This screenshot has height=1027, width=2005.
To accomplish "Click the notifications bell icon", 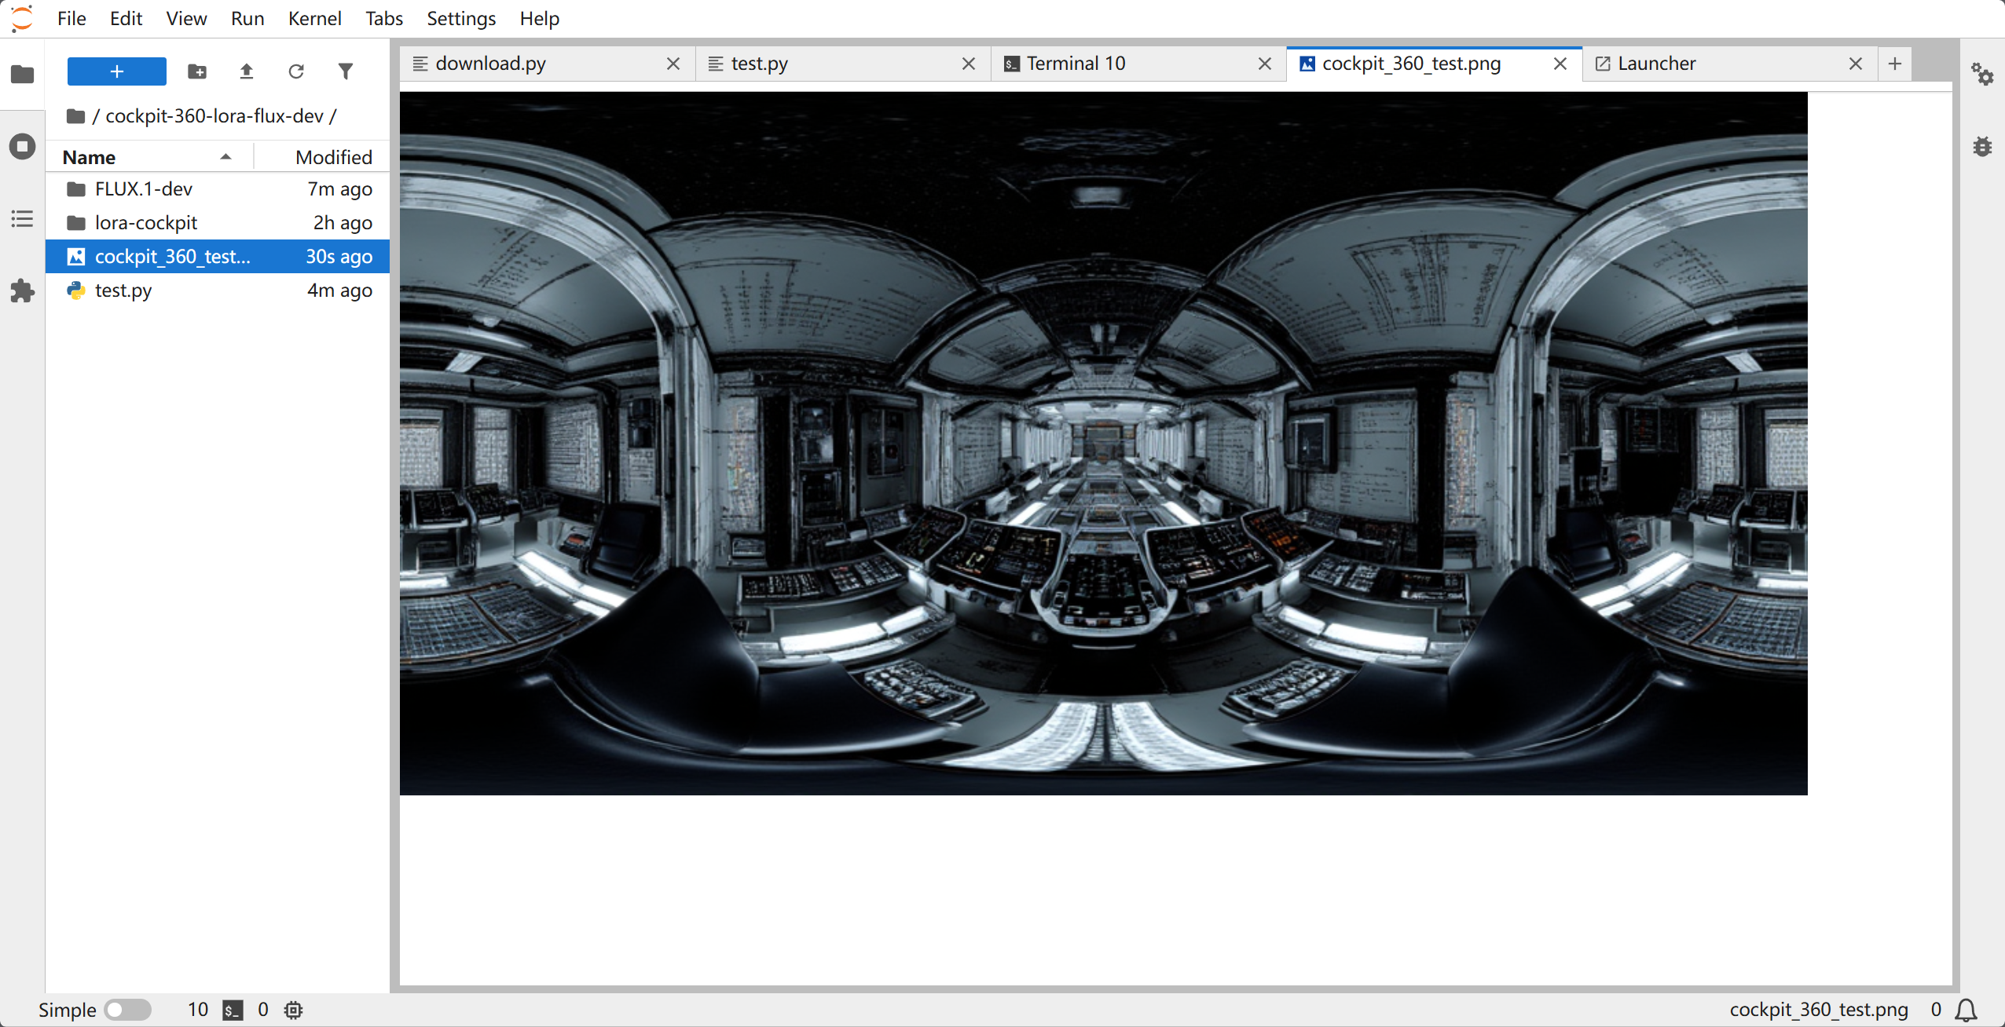I will pyautogui.click(x=1966, y=1010).
